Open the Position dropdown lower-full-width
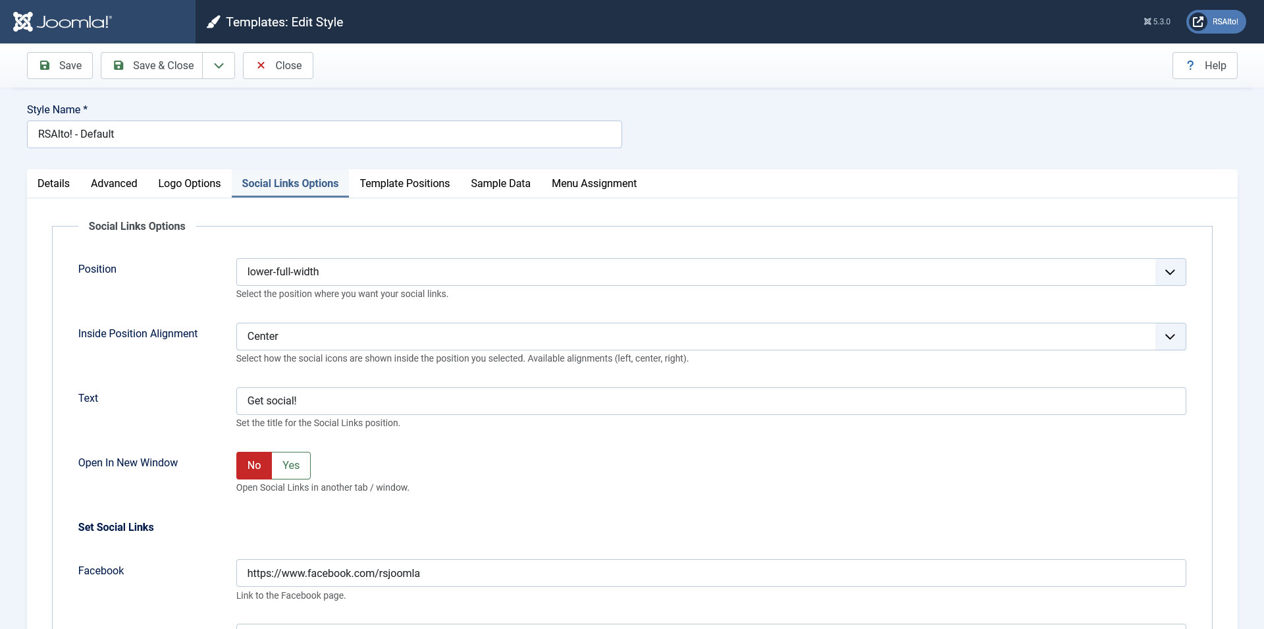Screen dimensions: 1264x629 [x=711, y=272]
